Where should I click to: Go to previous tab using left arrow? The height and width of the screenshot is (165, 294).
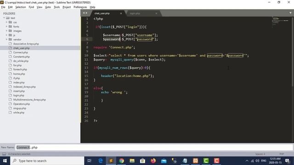click(x=84, y=13)
